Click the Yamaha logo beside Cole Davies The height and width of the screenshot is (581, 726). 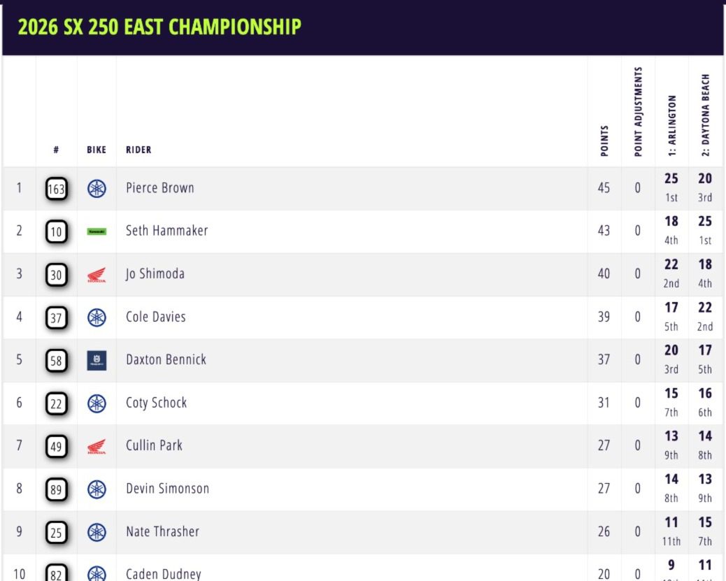pos(97,317)
